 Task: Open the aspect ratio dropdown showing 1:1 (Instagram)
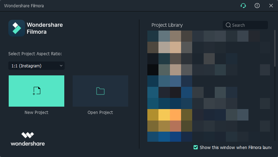click(x=36, y=66)
